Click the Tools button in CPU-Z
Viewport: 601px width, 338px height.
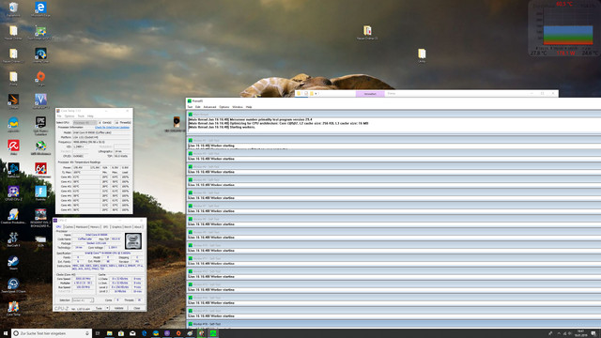coord(99,308)
